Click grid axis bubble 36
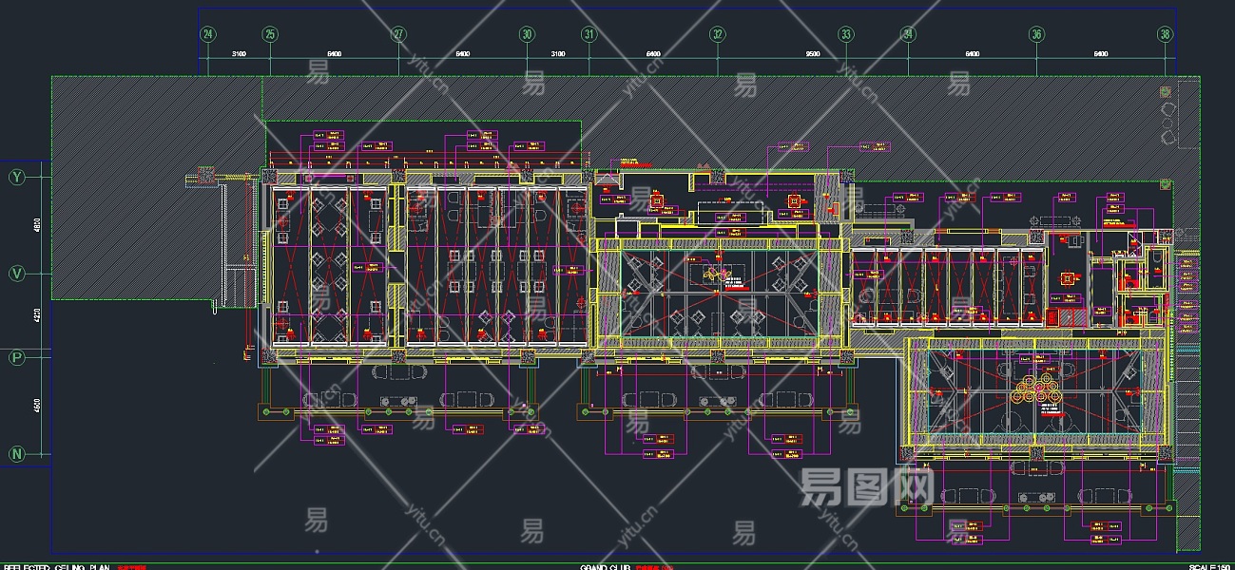The height and width of the screenshot is (570, 1235). point(1036,34)
